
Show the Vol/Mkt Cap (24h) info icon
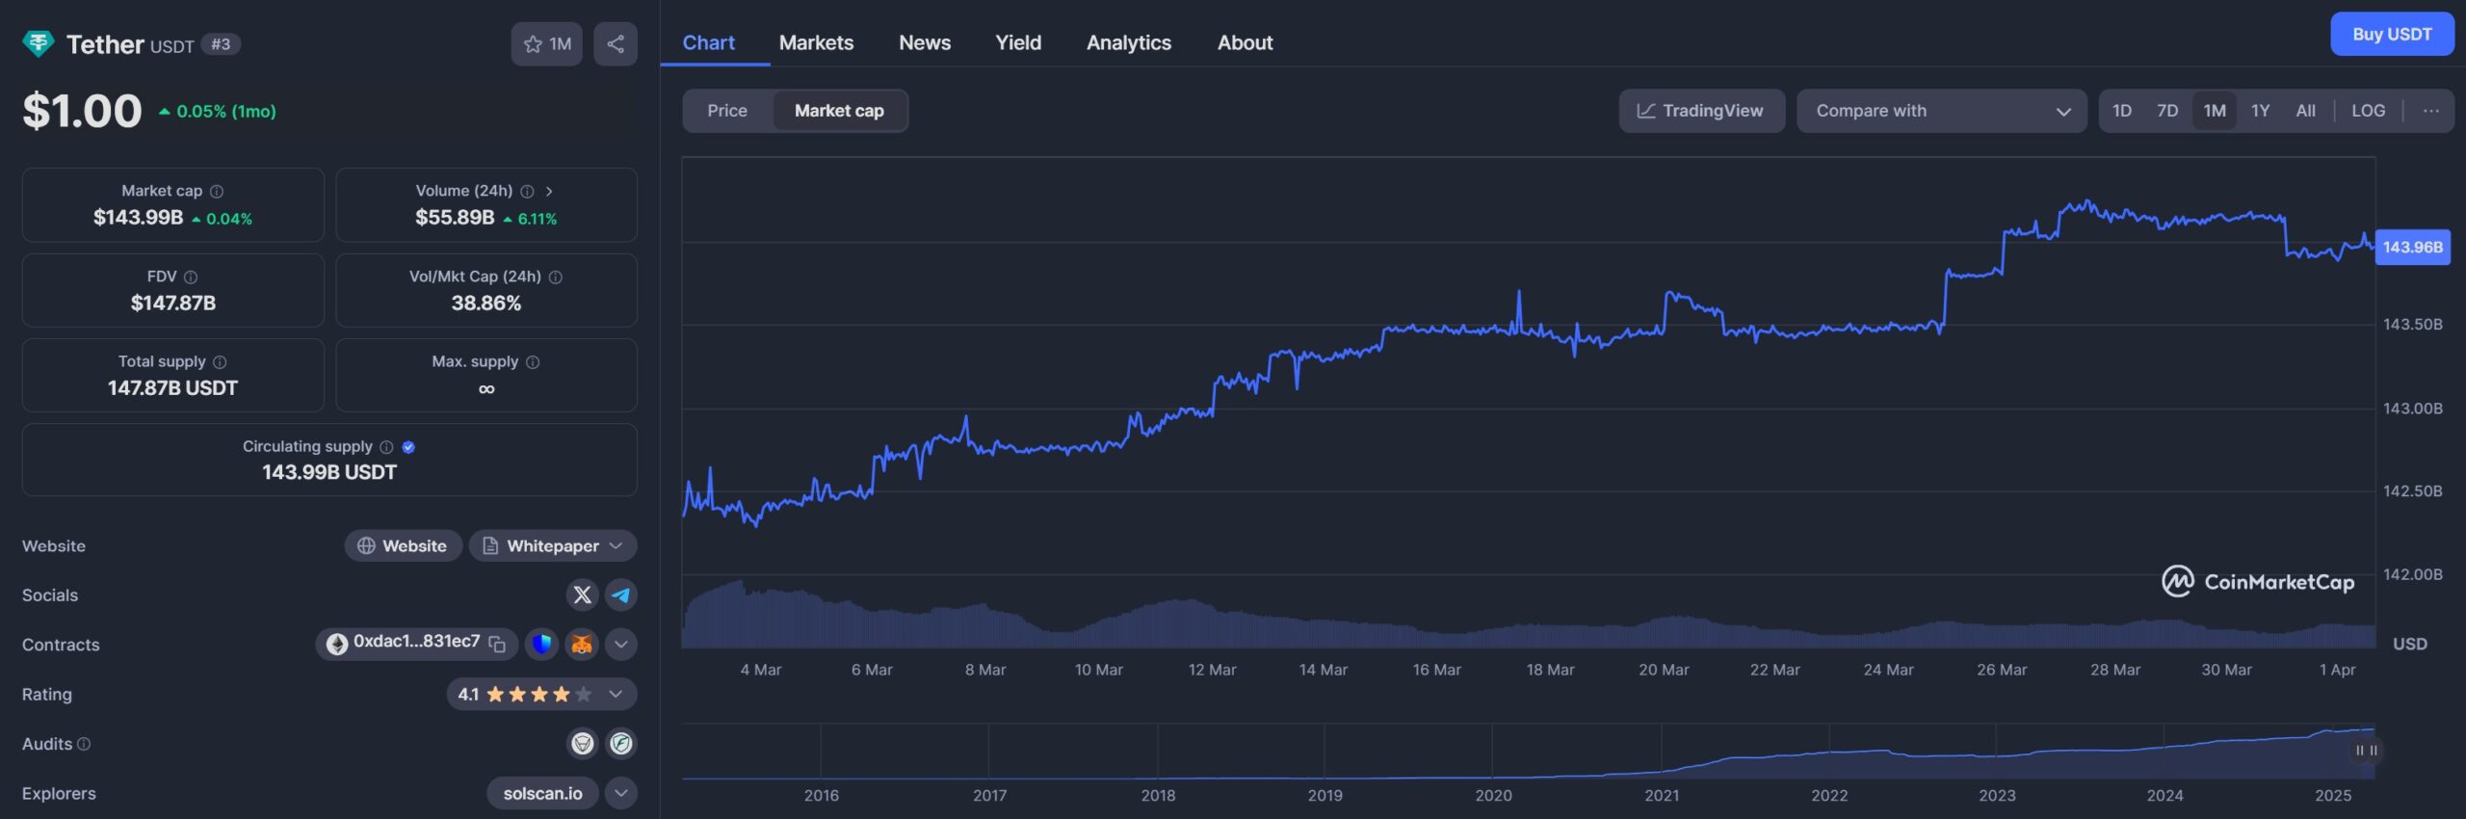tap(556, 277)
